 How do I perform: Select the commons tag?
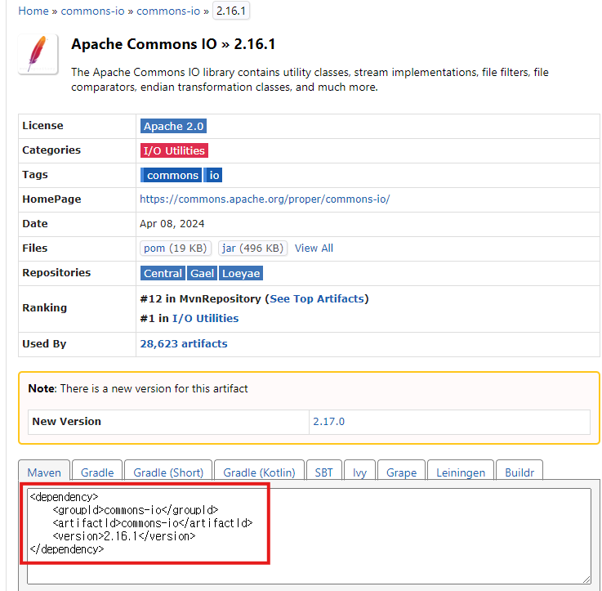pos(171,175)
